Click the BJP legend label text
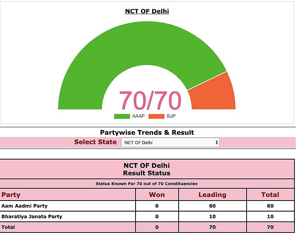296x234 pixels. [171, 116]
